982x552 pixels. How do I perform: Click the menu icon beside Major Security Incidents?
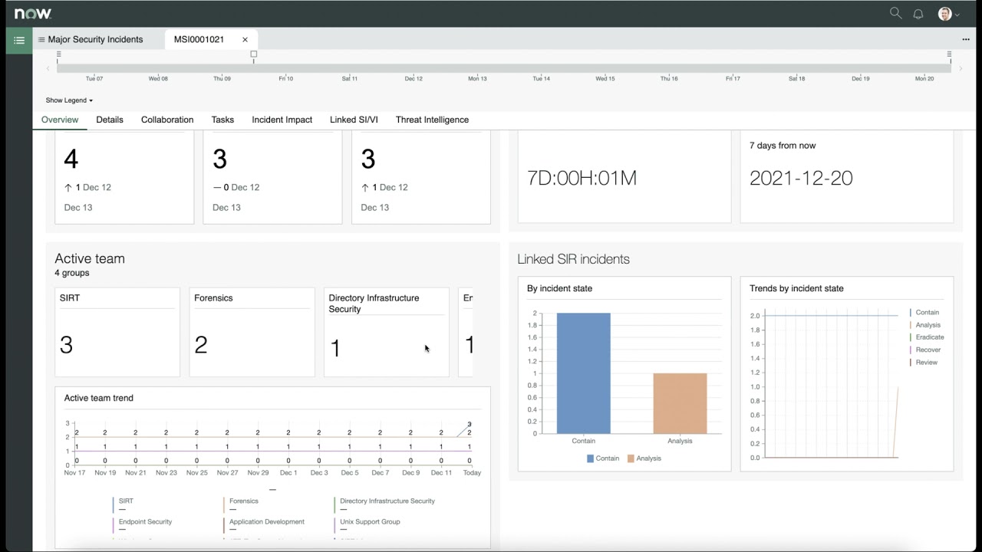[41, 40]
